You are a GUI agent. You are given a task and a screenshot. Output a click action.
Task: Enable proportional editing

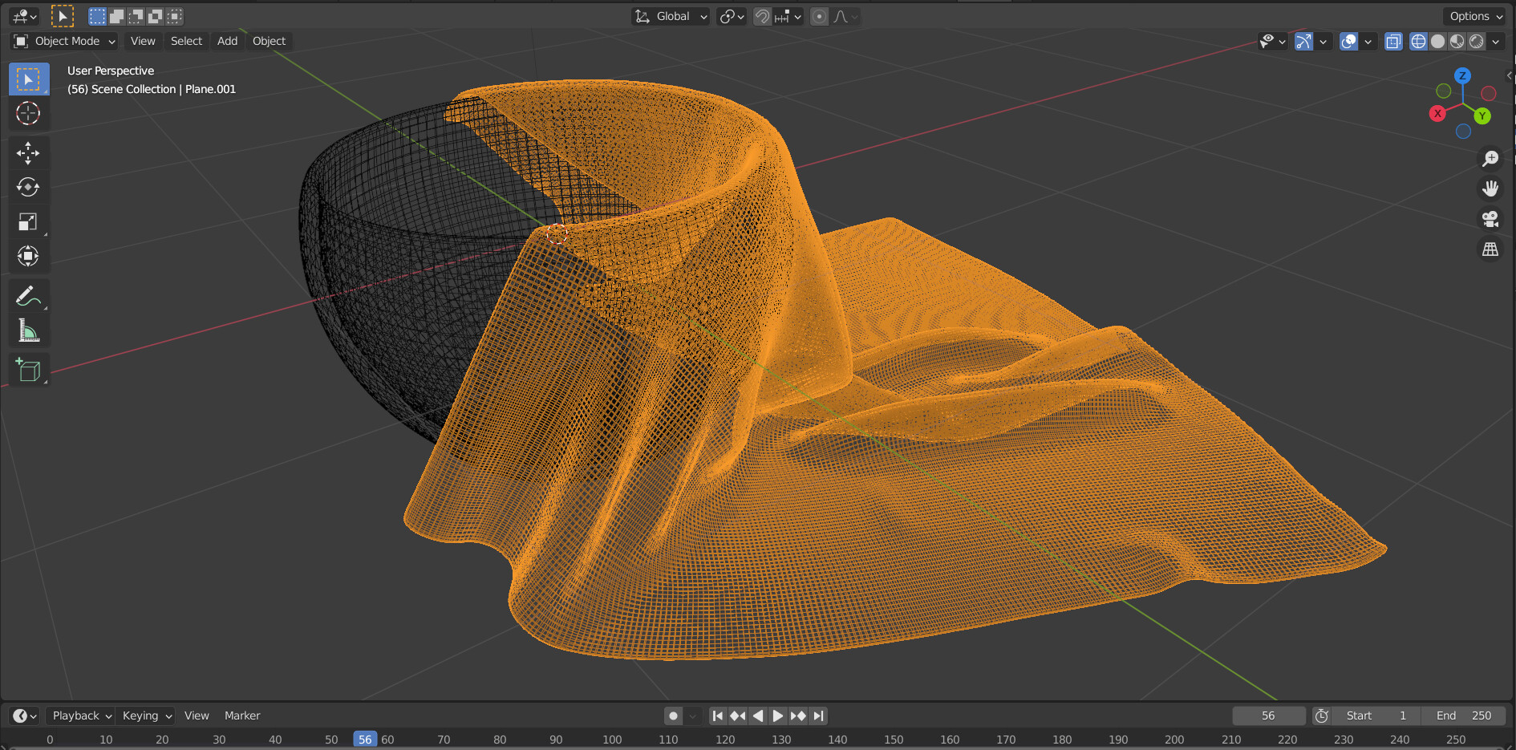(819, 16)
